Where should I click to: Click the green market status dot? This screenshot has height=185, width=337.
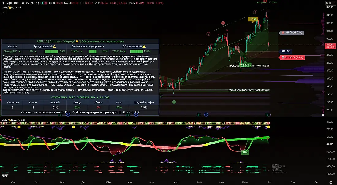[x=42, y=3]
